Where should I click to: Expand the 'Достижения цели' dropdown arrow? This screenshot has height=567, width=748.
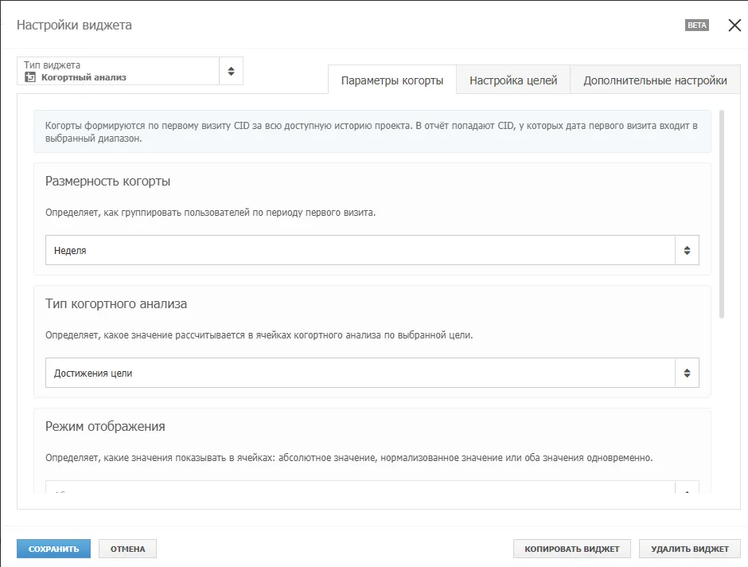[687, 373]
